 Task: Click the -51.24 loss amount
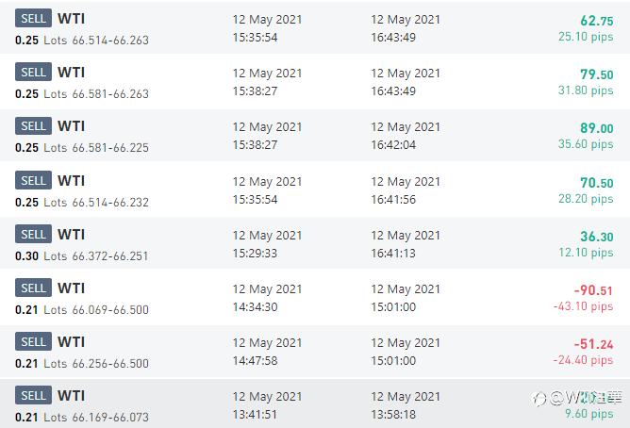pyautogui.click(x=593, y=345)
